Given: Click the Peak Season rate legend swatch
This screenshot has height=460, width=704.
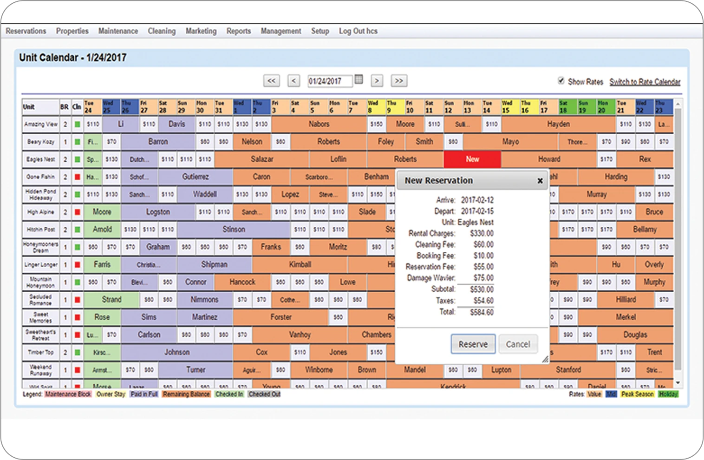Looking at the screenshot, I should pos(637,394).
